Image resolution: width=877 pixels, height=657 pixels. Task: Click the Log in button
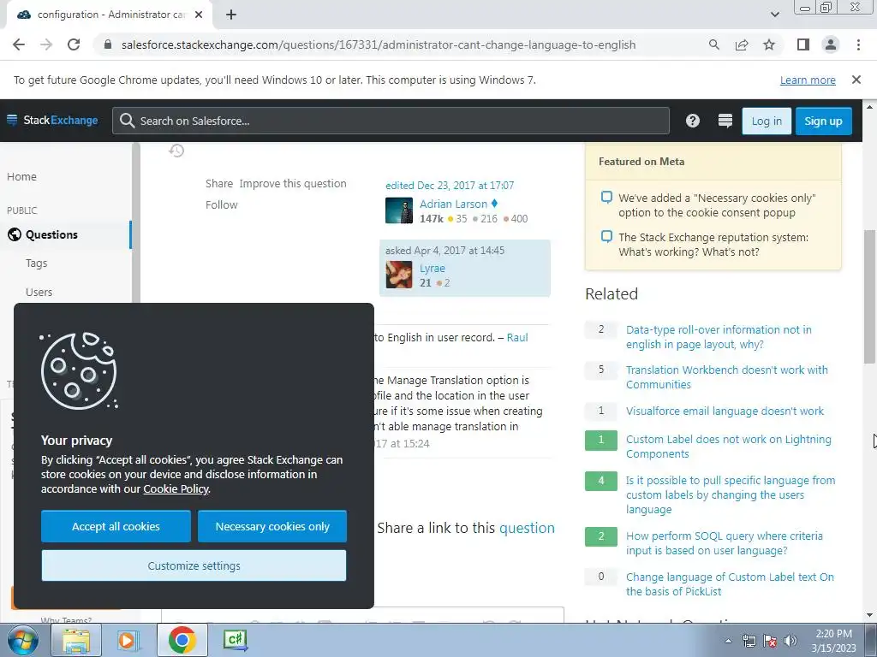(x=767, y=121)
